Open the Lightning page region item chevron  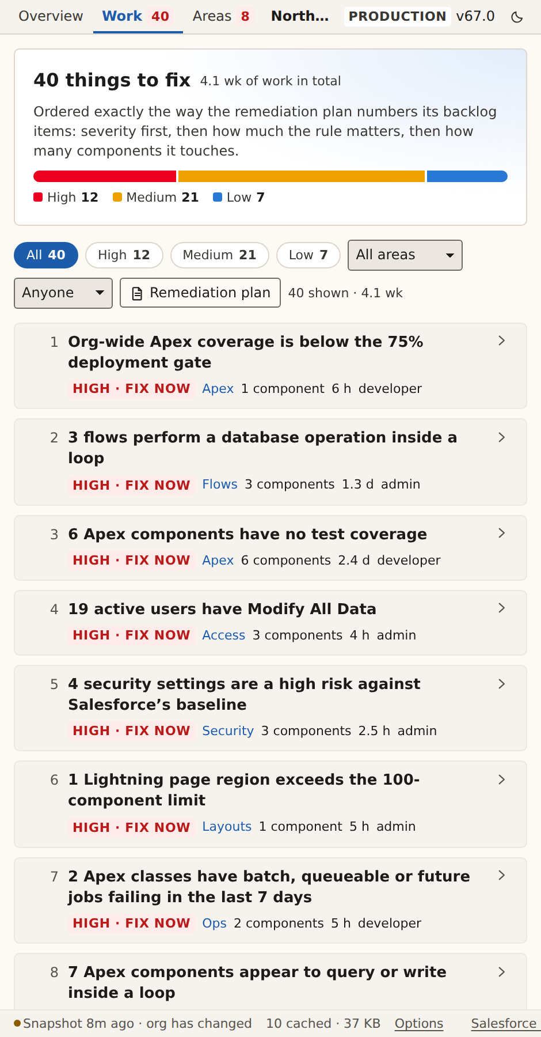501,779
